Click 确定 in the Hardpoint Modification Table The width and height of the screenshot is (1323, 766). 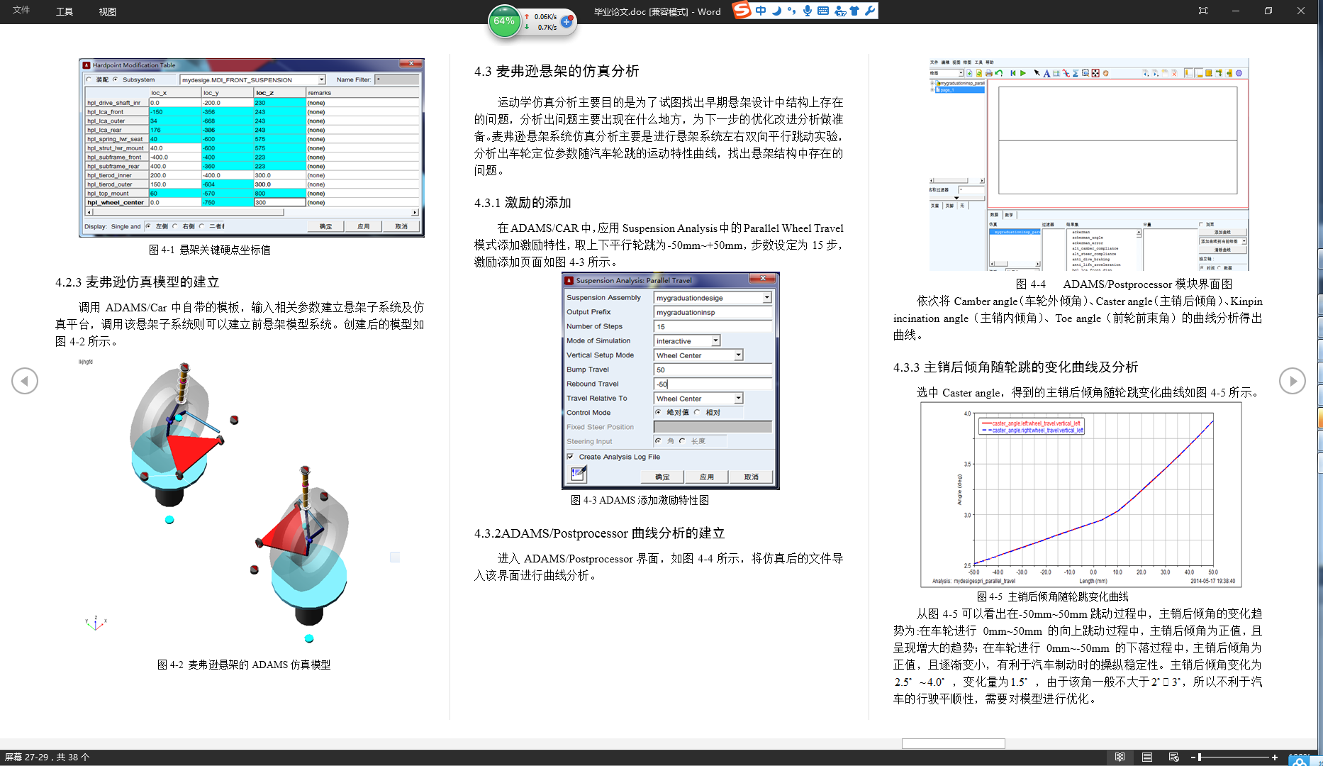(x=325, y=226)
